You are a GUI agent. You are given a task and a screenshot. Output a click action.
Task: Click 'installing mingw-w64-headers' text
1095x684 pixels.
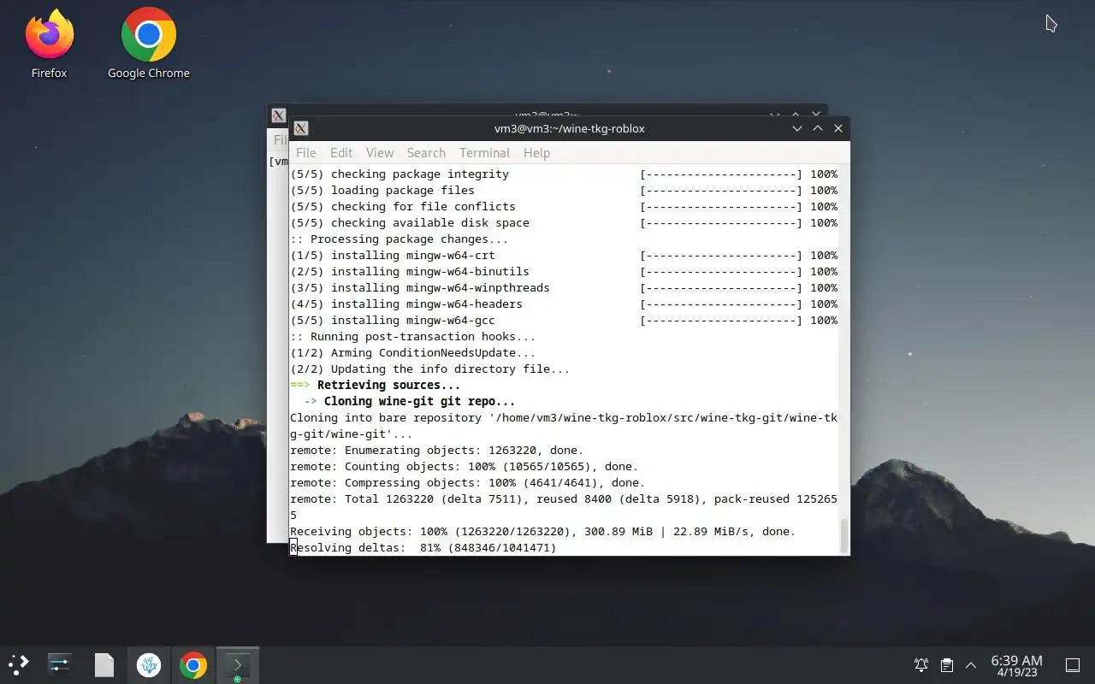(x=426, y=304)
